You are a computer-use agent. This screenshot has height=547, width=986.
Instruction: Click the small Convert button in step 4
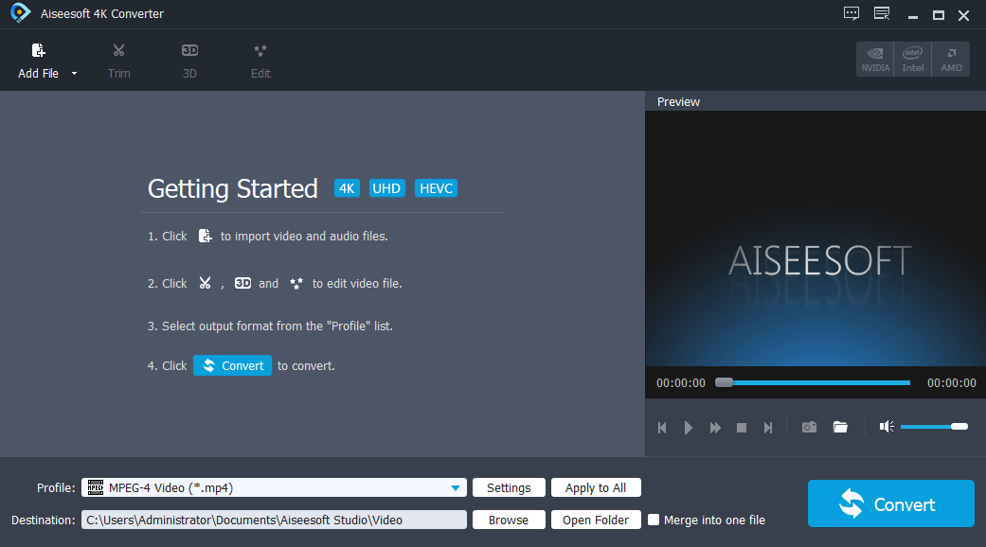tap(233, 365)
